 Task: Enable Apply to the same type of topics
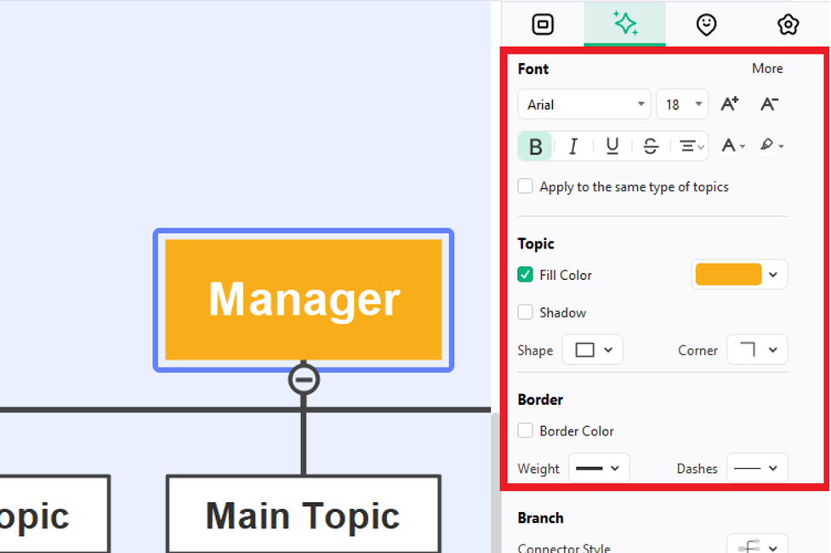525,186
